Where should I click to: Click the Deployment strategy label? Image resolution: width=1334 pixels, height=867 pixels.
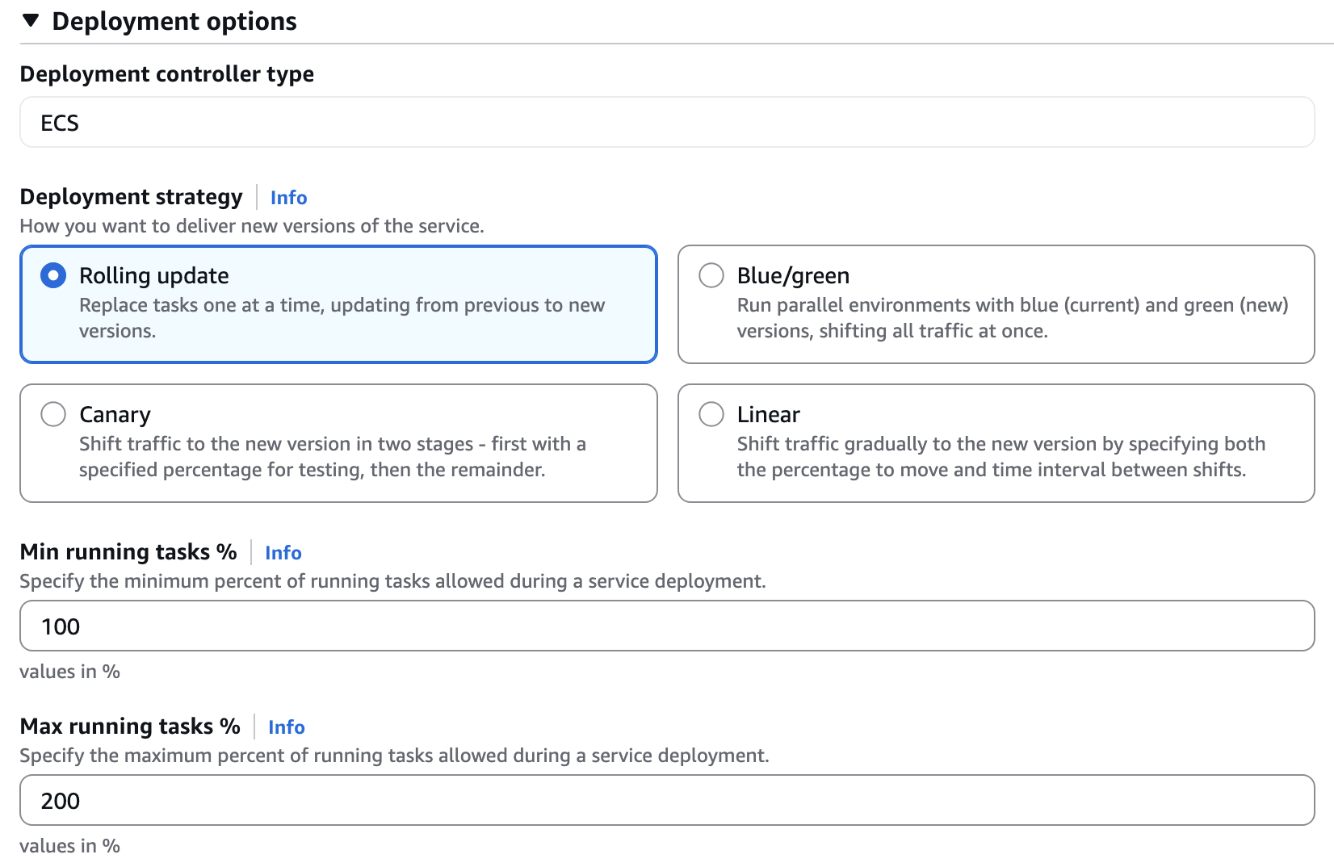tap(131, 197)
